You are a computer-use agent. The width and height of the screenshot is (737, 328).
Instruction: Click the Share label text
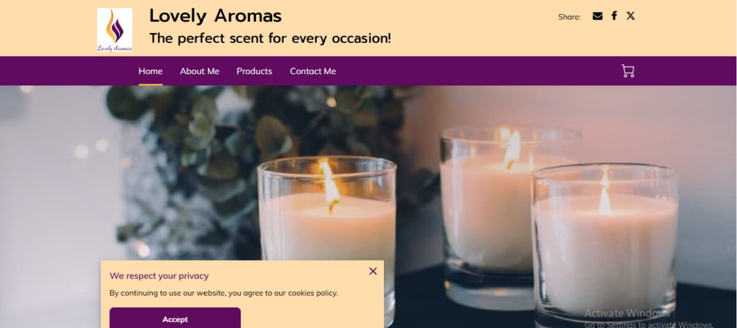[x=569, y=17]
